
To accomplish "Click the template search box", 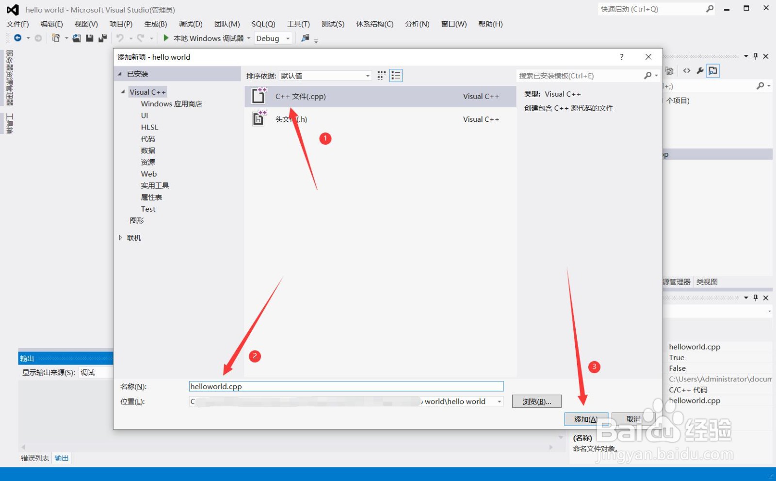I will pos(580,75).
